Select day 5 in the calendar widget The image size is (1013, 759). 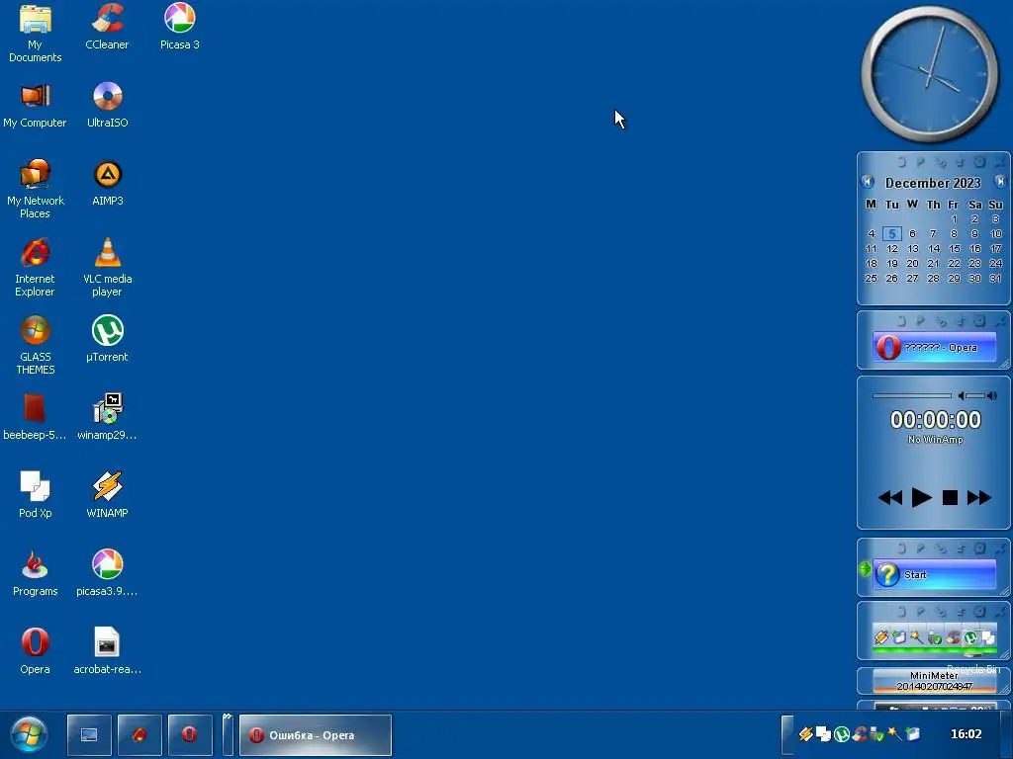[x=891, y=233]
